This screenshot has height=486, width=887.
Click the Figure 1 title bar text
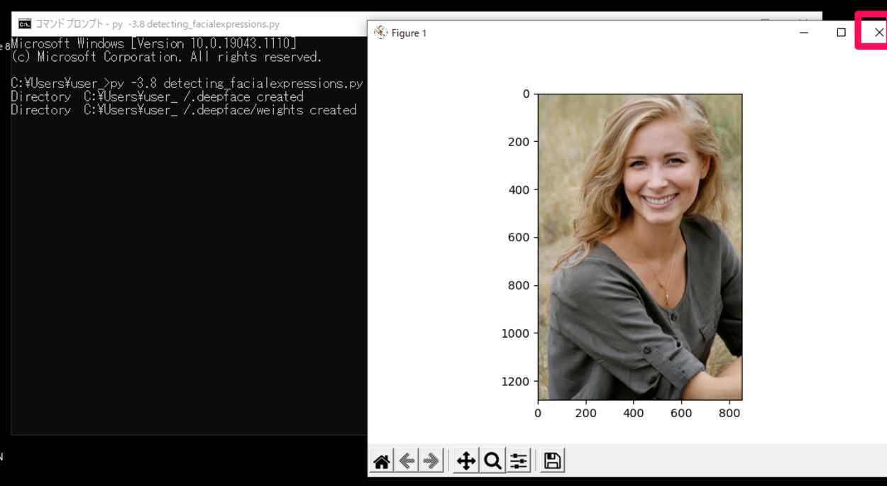pos(409,33)
